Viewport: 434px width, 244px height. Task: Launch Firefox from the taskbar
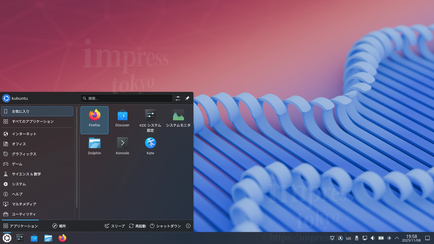tap(62, 238)
